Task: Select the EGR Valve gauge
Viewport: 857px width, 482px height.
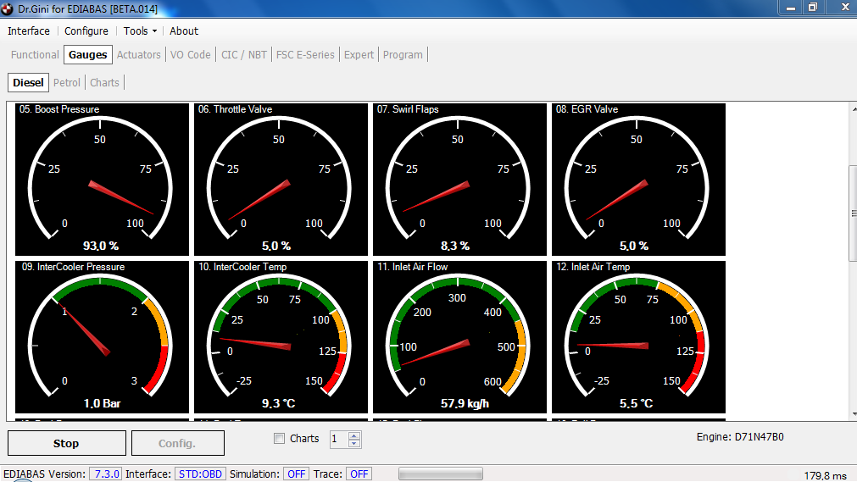Action: click(x=637, y=180)
